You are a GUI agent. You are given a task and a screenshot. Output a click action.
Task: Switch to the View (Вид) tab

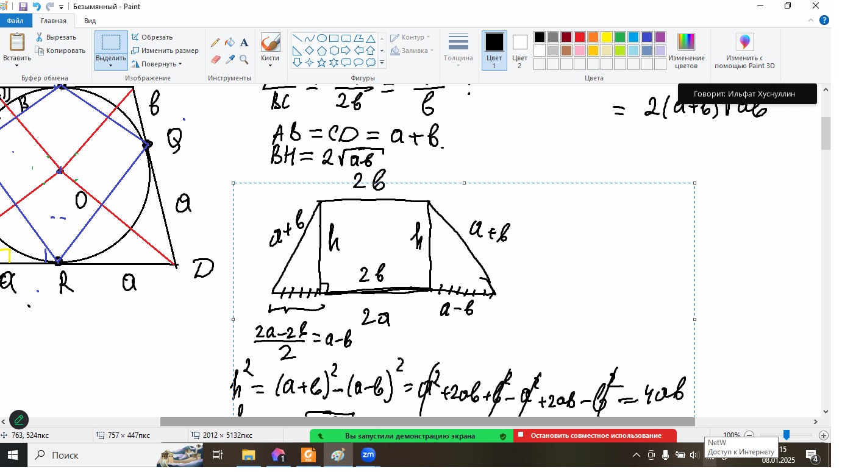pos(90,21)
